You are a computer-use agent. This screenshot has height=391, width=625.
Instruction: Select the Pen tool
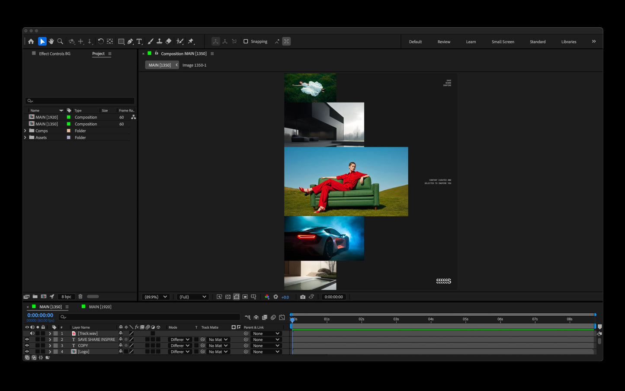(130, 42)
